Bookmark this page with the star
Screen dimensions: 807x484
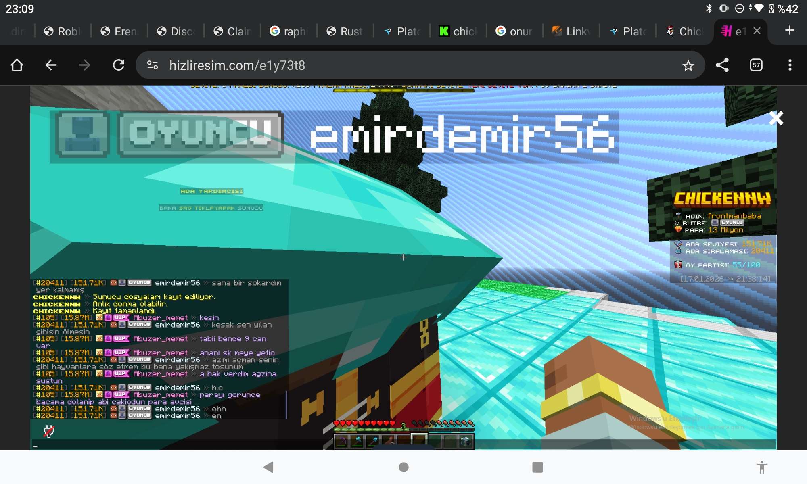(688, 65)
